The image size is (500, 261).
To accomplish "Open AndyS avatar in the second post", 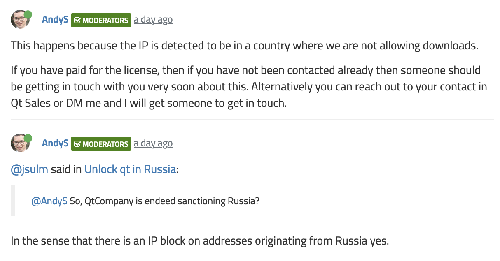I will (x=20, y=143).
